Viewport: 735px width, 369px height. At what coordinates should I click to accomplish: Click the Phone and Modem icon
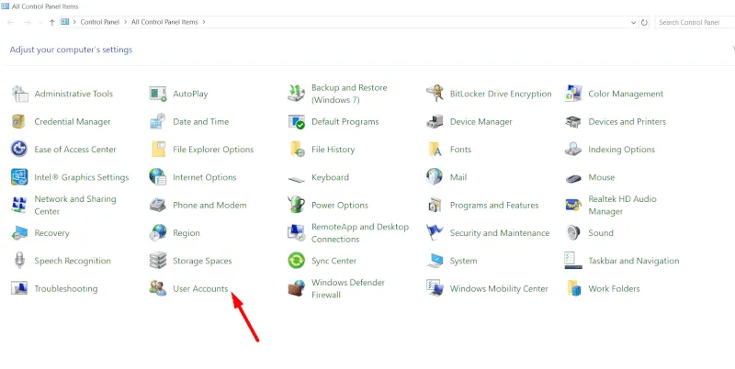click(158, 205)
